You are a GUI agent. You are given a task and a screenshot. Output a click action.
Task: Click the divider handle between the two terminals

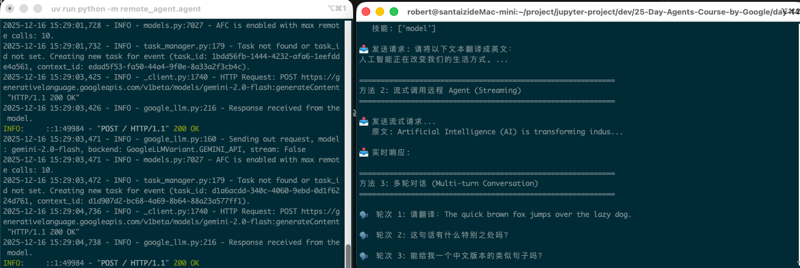(x=354, y=113)
